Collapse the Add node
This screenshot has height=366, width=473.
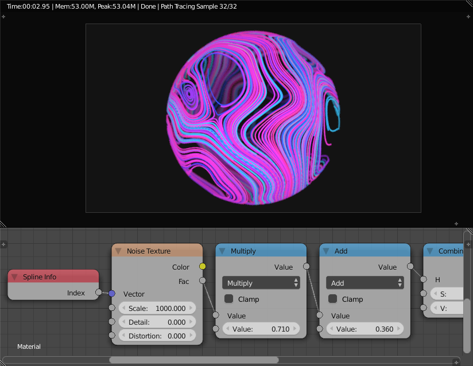click(326, 251)
